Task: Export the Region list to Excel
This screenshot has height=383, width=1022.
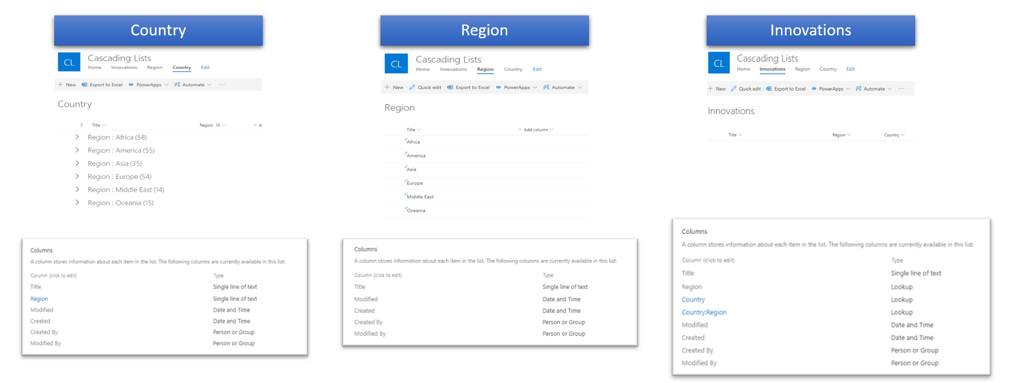Action: tap(468, 87)
